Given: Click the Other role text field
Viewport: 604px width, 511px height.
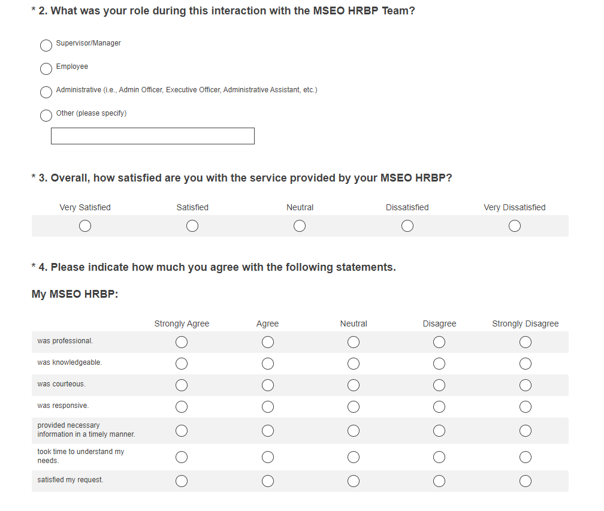Looking at the screenshot, I should tap(153, 136).
